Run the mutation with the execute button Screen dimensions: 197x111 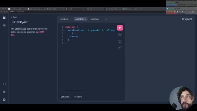120,28
